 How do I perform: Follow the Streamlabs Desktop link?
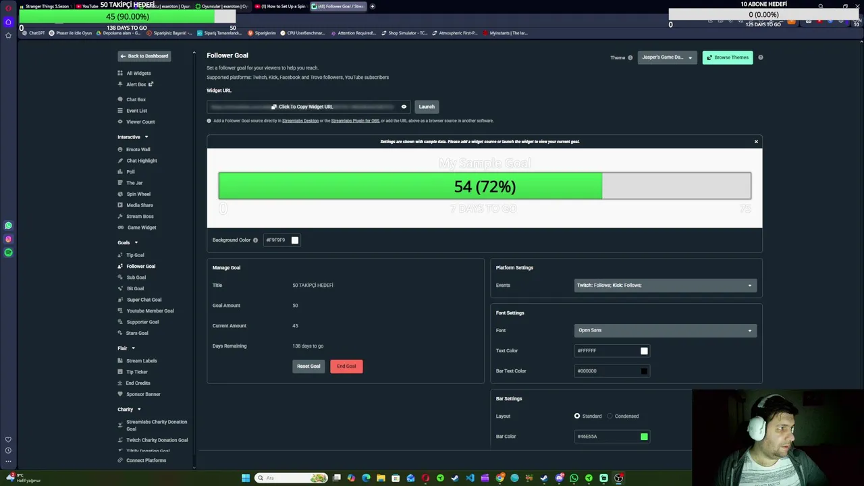click(x=300, y=121)
